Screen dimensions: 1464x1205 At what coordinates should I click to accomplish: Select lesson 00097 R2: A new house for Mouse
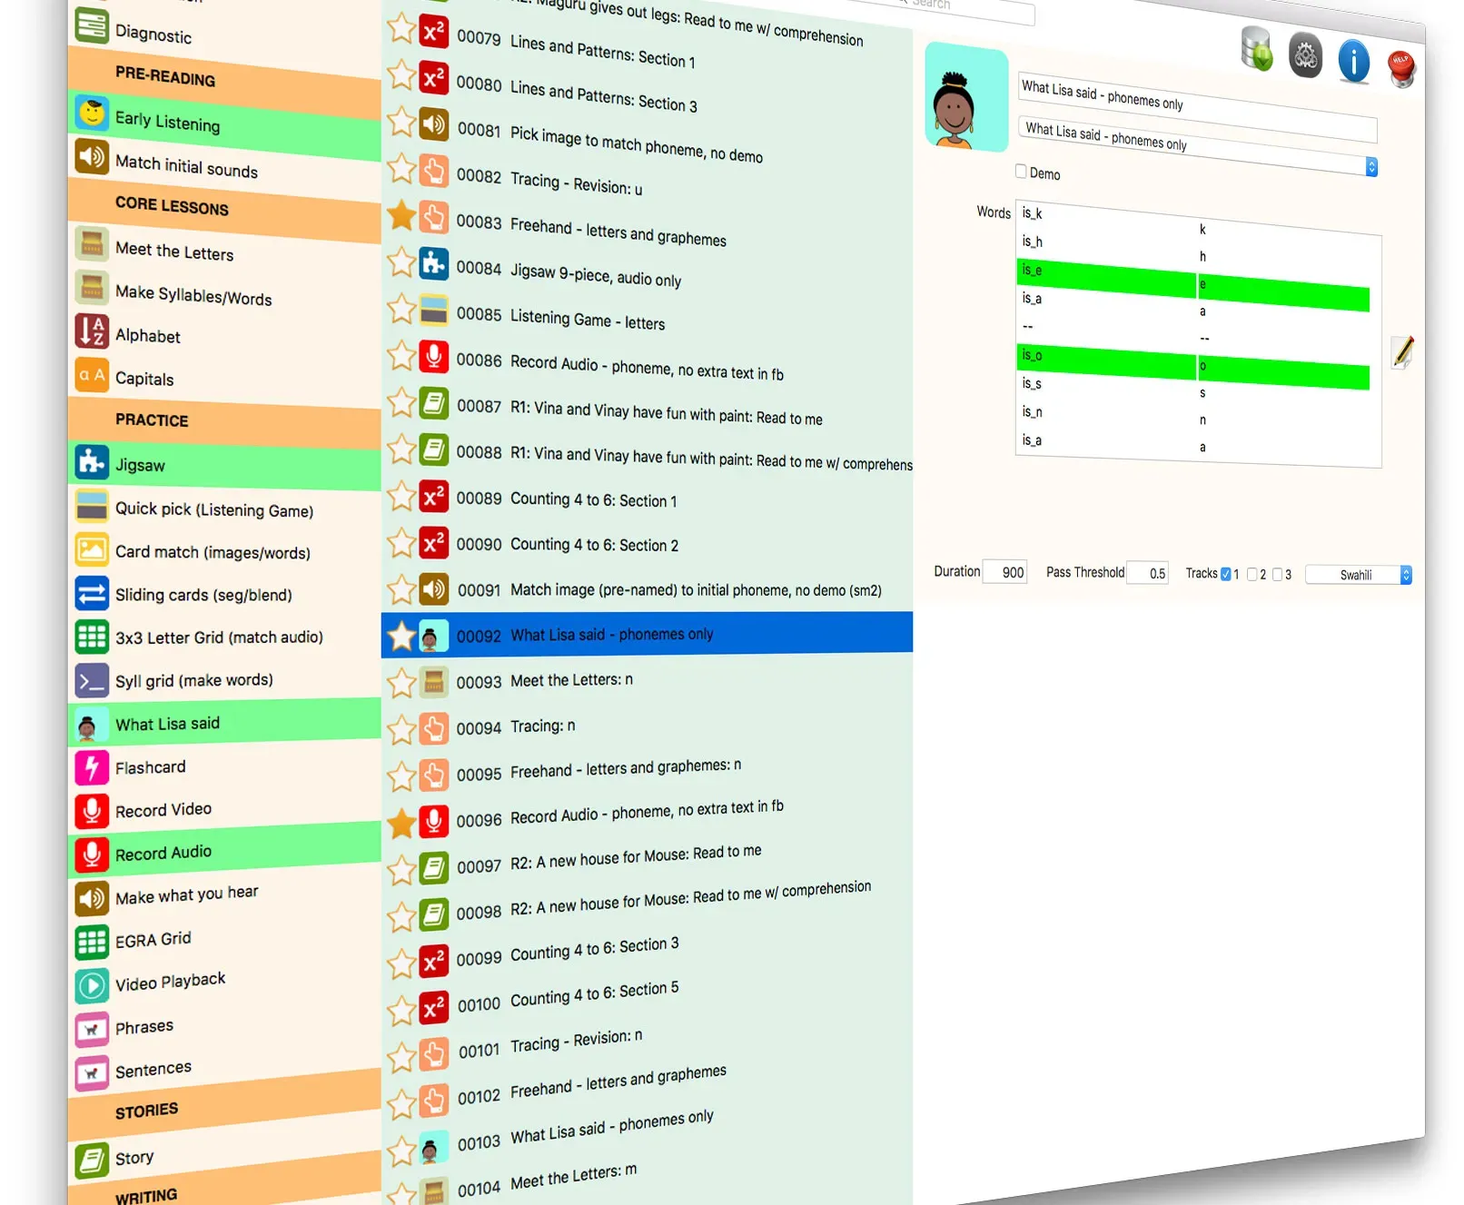click(635, 857)
